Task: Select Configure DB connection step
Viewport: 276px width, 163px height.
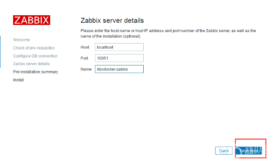Action: point(36,56)
